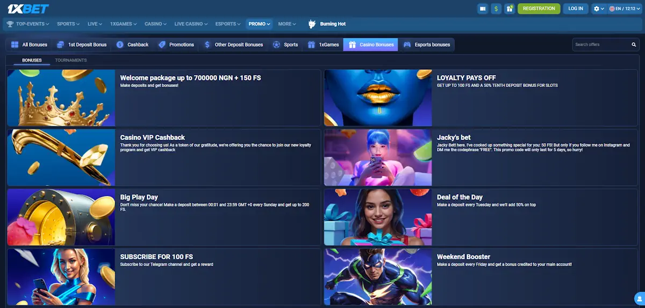Open the gift box bonuses icon in header
This screenshot has width=645, height=308.
(510, 9)
